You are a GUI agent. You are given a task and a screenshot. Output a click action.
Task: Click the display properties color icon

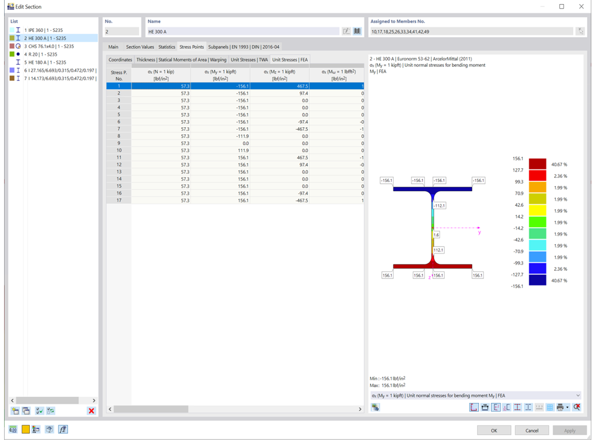click(36, 430)
